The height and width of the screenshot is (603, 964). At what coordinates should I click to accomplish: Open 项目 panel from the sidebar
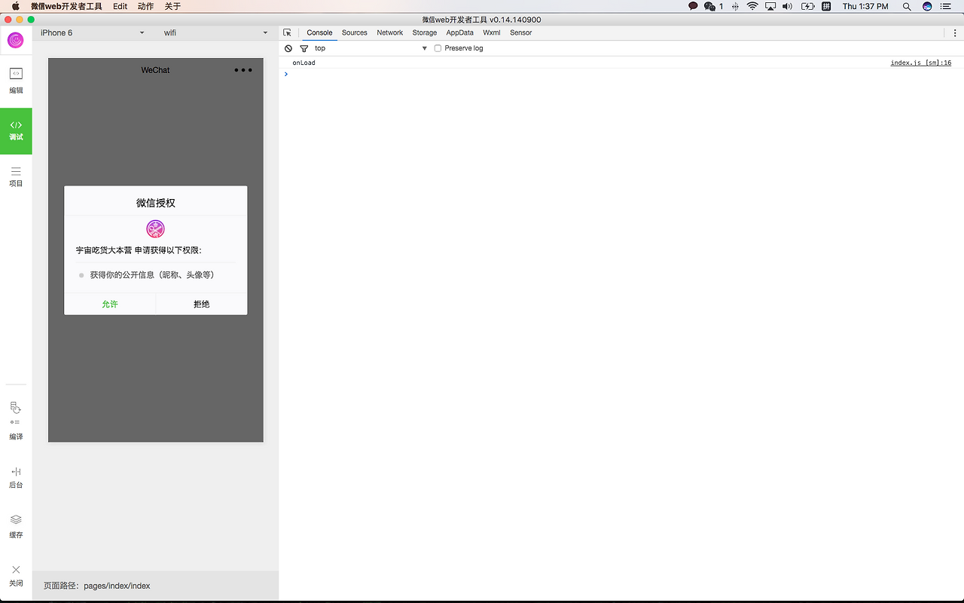(x=16, y=176)
